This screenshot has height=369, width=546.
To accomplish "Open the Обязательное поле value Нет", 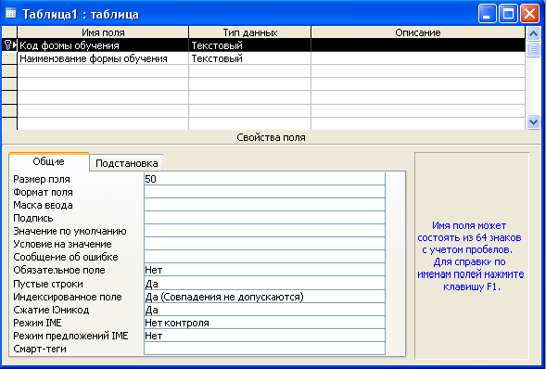I will (x=264, y=270).
